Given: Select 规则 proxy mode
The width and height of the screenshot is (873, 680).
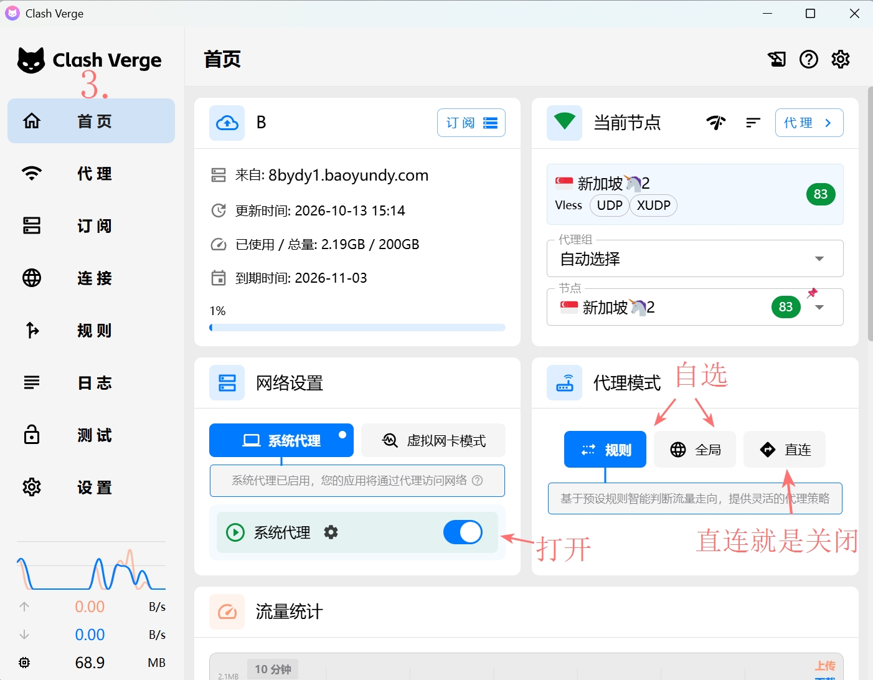Looking at the screenshot, I should click(605, 450).
